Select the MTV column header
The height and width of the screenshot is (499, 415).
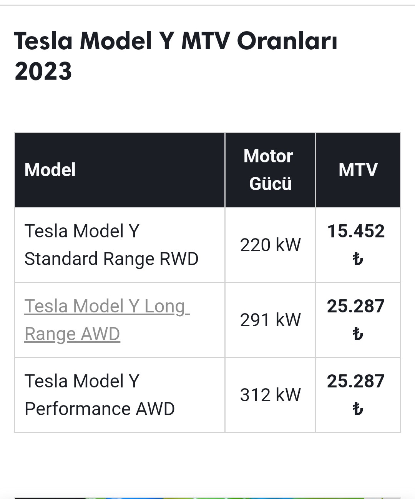click(x=358, y=170)
